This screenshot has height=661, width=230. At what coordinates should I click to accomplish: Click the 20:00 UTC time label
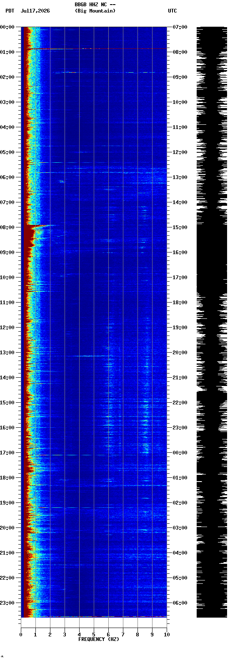point(180,353)
